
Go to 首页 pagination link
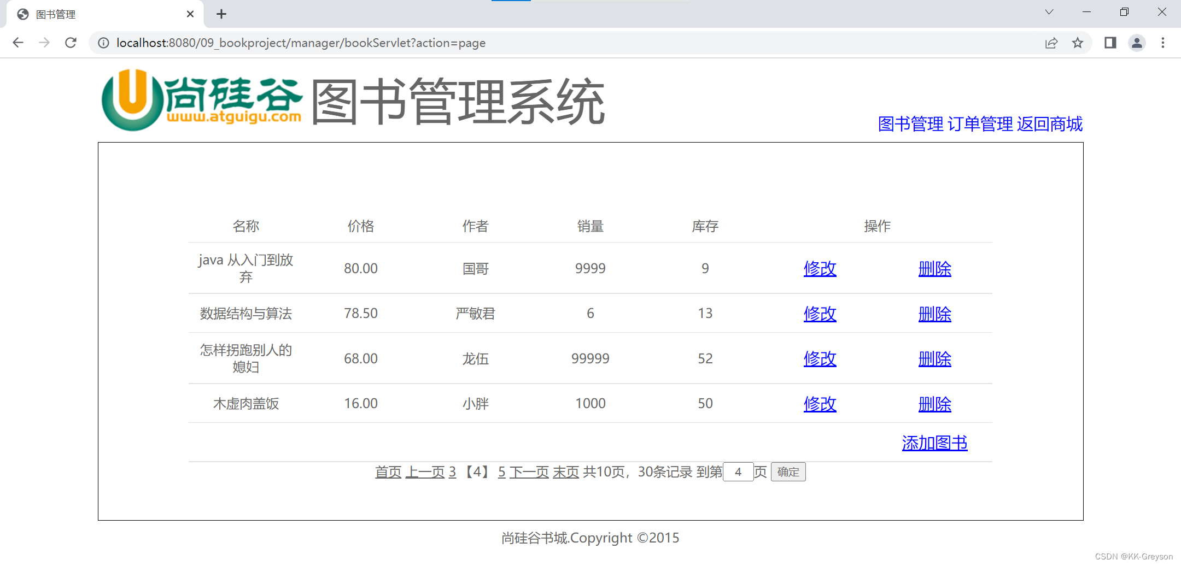tap(388, 471)
